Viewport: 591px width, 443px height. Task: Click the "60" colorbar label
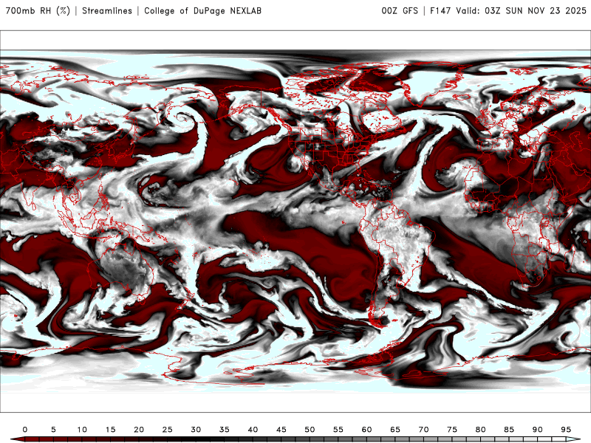coord(366,430)
